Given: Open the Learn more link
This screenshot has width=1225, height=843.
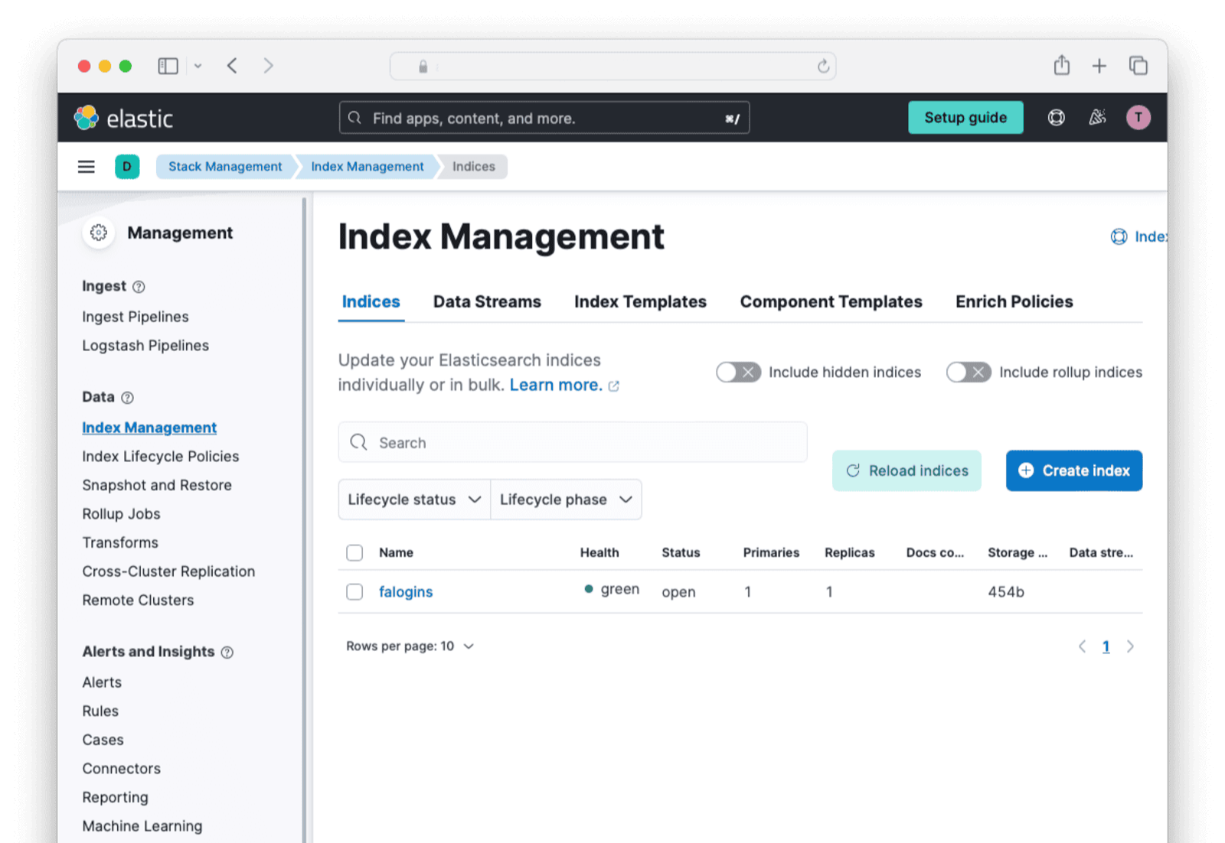Looking at the screenshot, I should coord(556,386).
